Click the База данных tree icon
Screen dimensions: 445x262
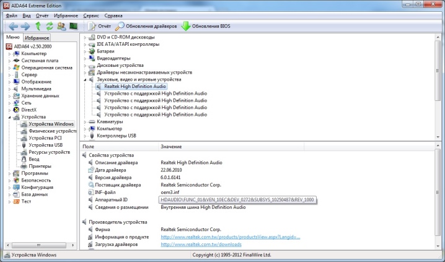(17, 194)
